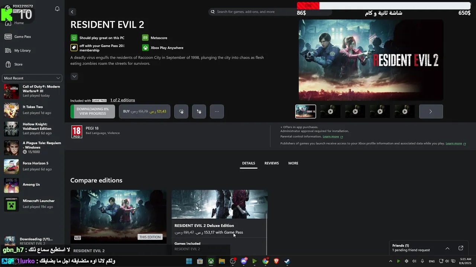The image size is (476, 267).
Task: Add game to play later queue
Action: click(x=199, y=111)
